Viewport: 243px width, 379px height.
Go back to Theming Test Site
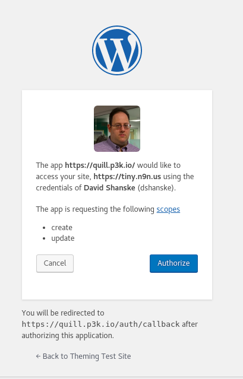84,356
